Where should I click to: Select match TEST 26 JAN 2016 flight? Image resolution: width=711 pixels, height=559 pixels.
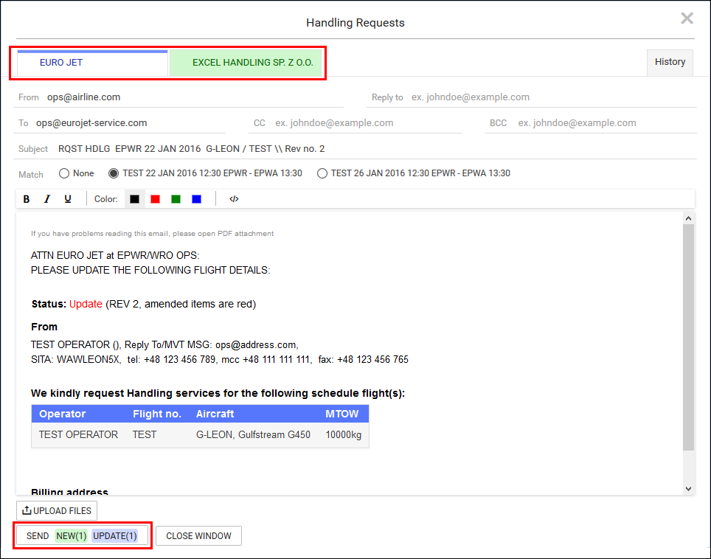(322, 173)
